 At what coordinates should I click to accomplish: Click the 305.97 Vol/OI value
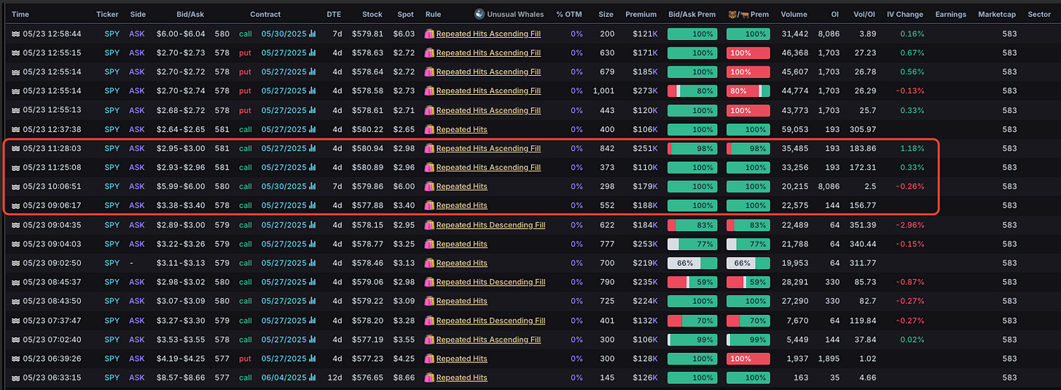pyautogui.click(x=863, y=130)
